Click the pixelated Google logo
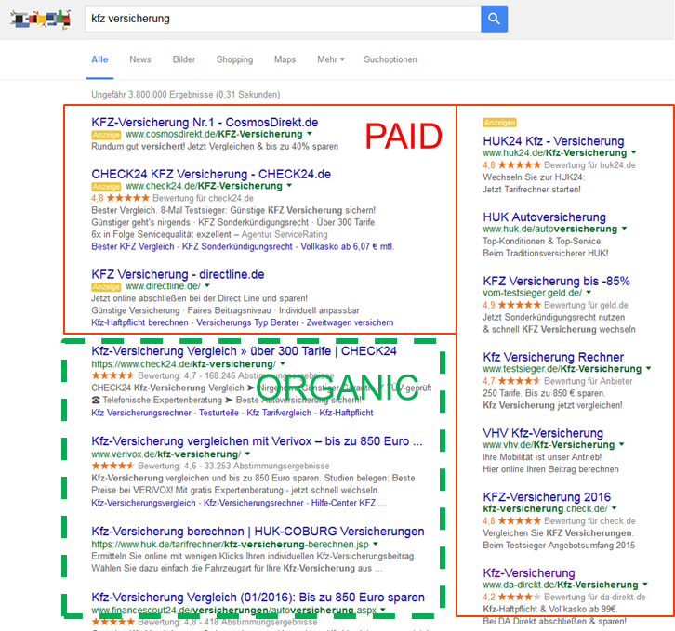 coord(41,19)
